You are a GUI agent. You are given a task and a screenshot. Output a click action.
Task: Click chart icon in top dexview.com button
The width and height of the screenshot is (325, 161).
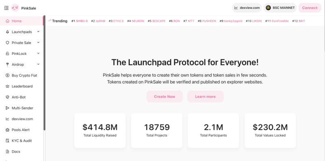(236, 8)
